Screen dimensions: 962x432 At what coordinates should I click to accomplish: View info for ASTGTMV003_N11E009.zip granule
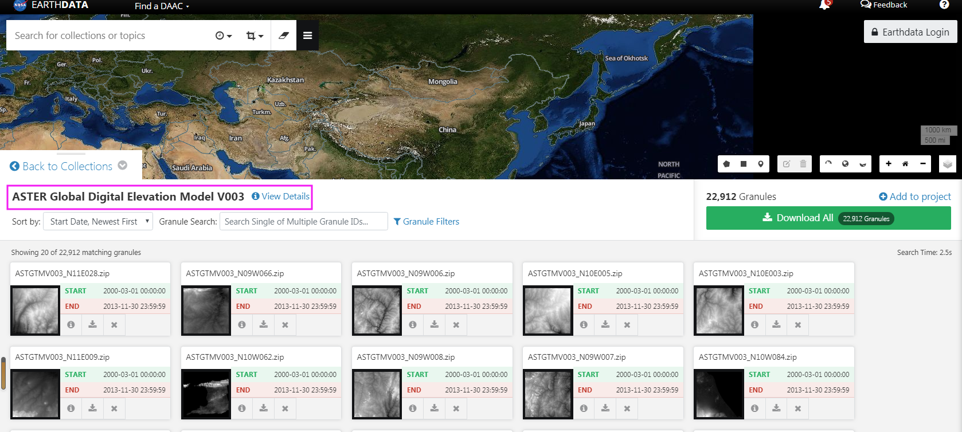tap(71, 409)
